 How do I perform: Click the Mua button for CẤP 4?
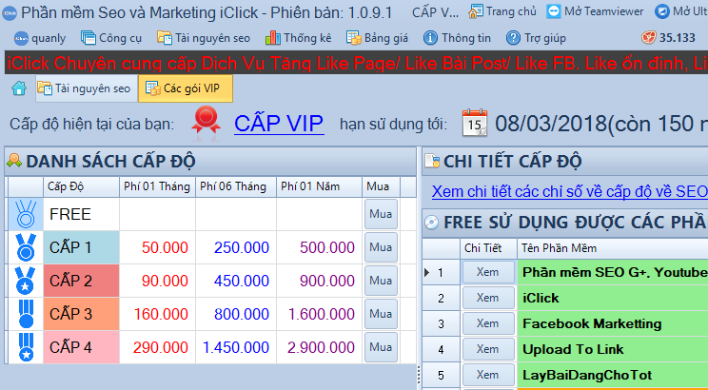381,347
